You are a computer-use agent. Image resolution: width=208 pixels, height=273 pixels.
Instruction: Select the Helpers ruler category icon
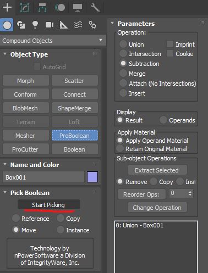[63, 25]
